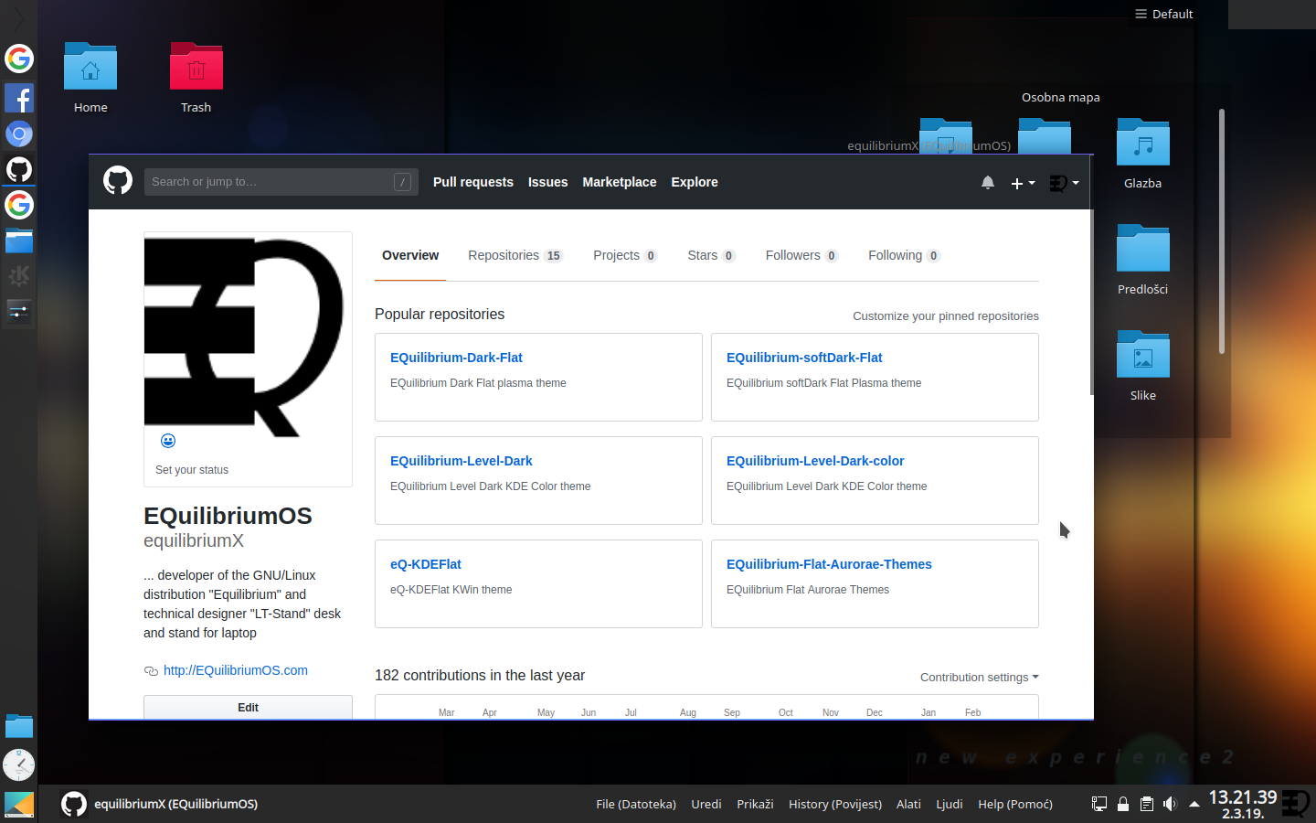This screenshot has height=823, width=1316.
Task: Click the top Google icon in the left dock
Action: pyautogui.click(x=19, y=59)
